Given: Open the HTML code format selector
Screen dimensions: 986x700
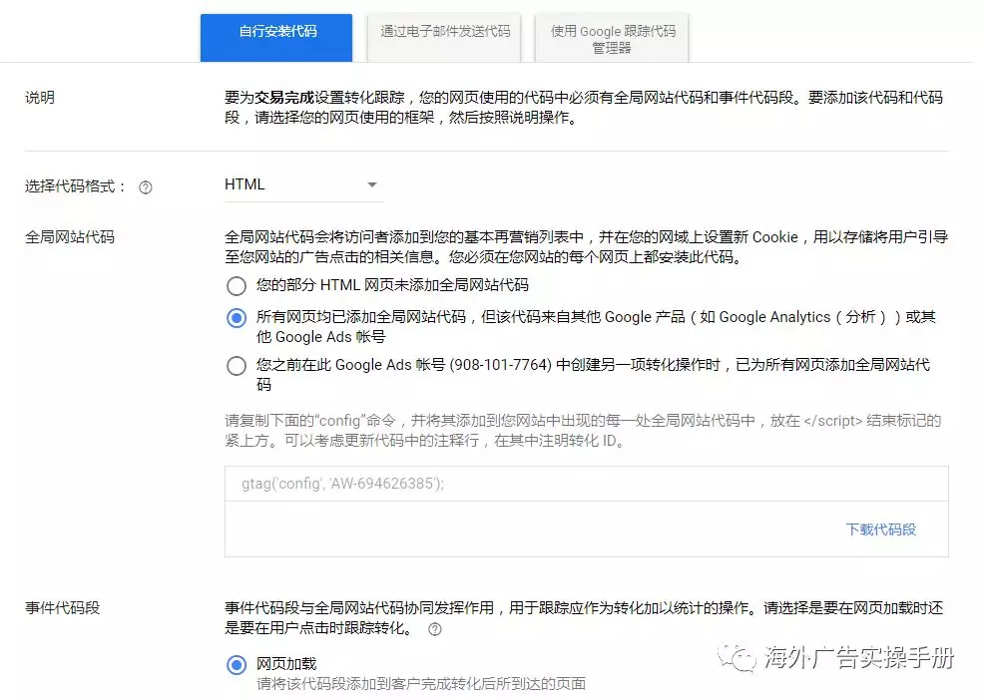Looking at the screenshot, I should pos(299,184).
